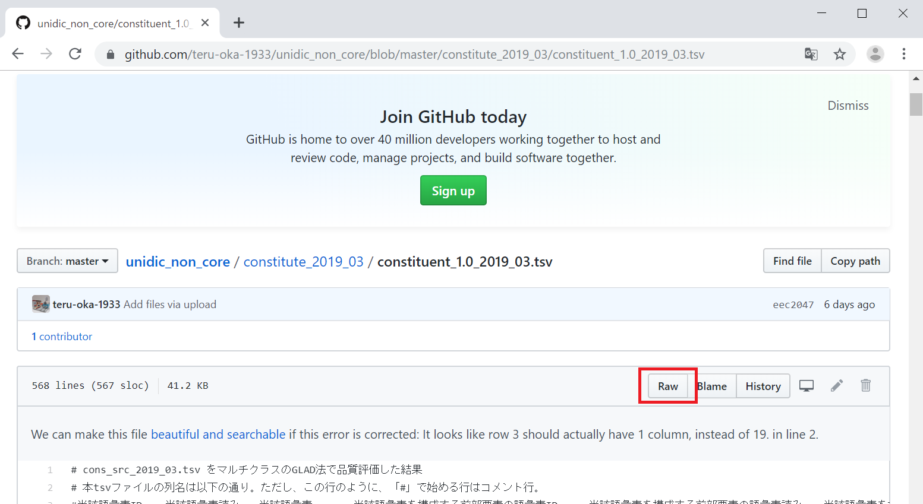Screen dimensions: 923x504
Task: Click the green Sign up button
Action: point(453,191)
